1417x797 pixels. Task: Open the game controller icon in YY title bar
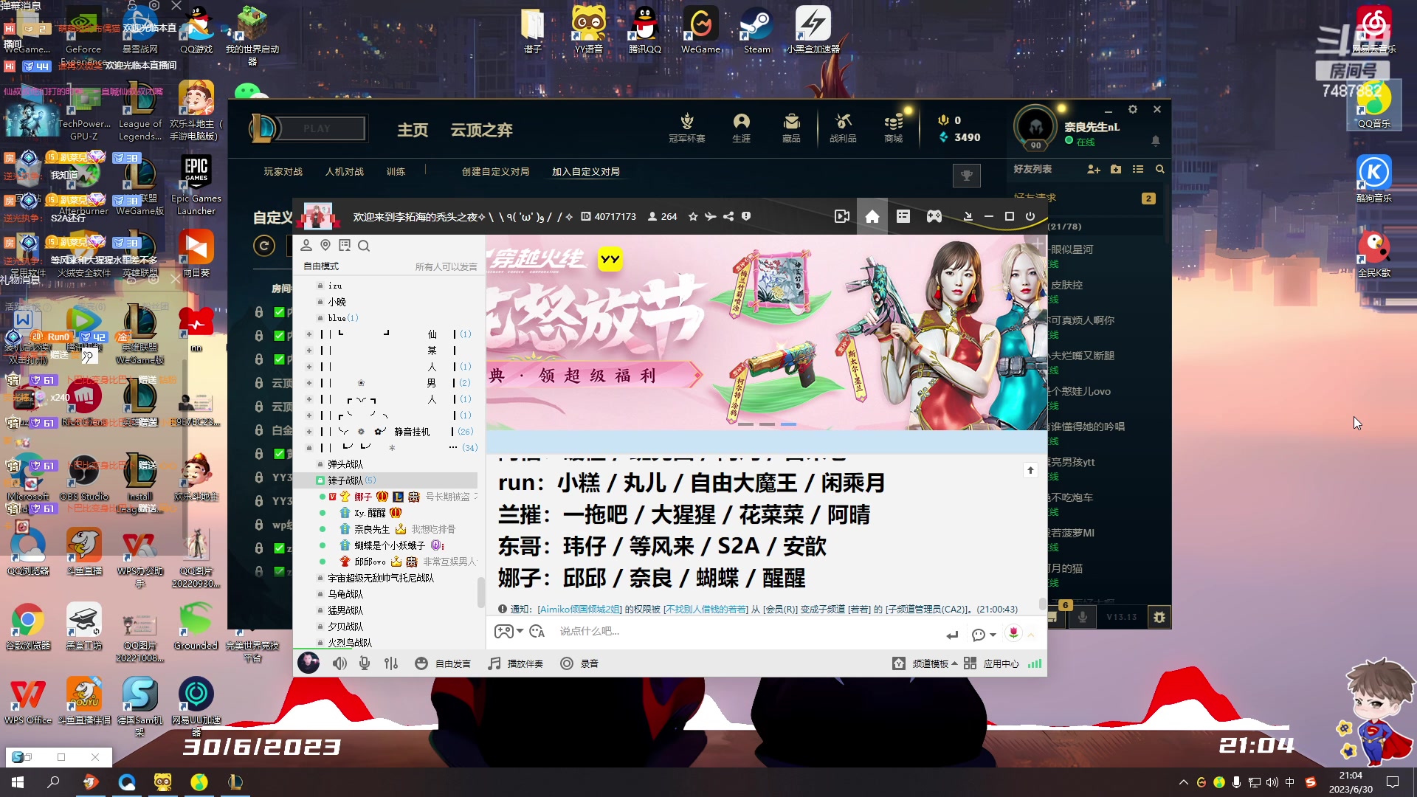tap(934, 216)
